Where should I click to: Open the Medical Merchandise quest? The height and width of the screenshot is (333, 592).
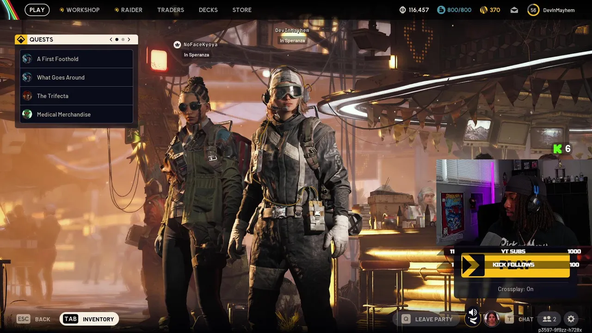[76, 114]
